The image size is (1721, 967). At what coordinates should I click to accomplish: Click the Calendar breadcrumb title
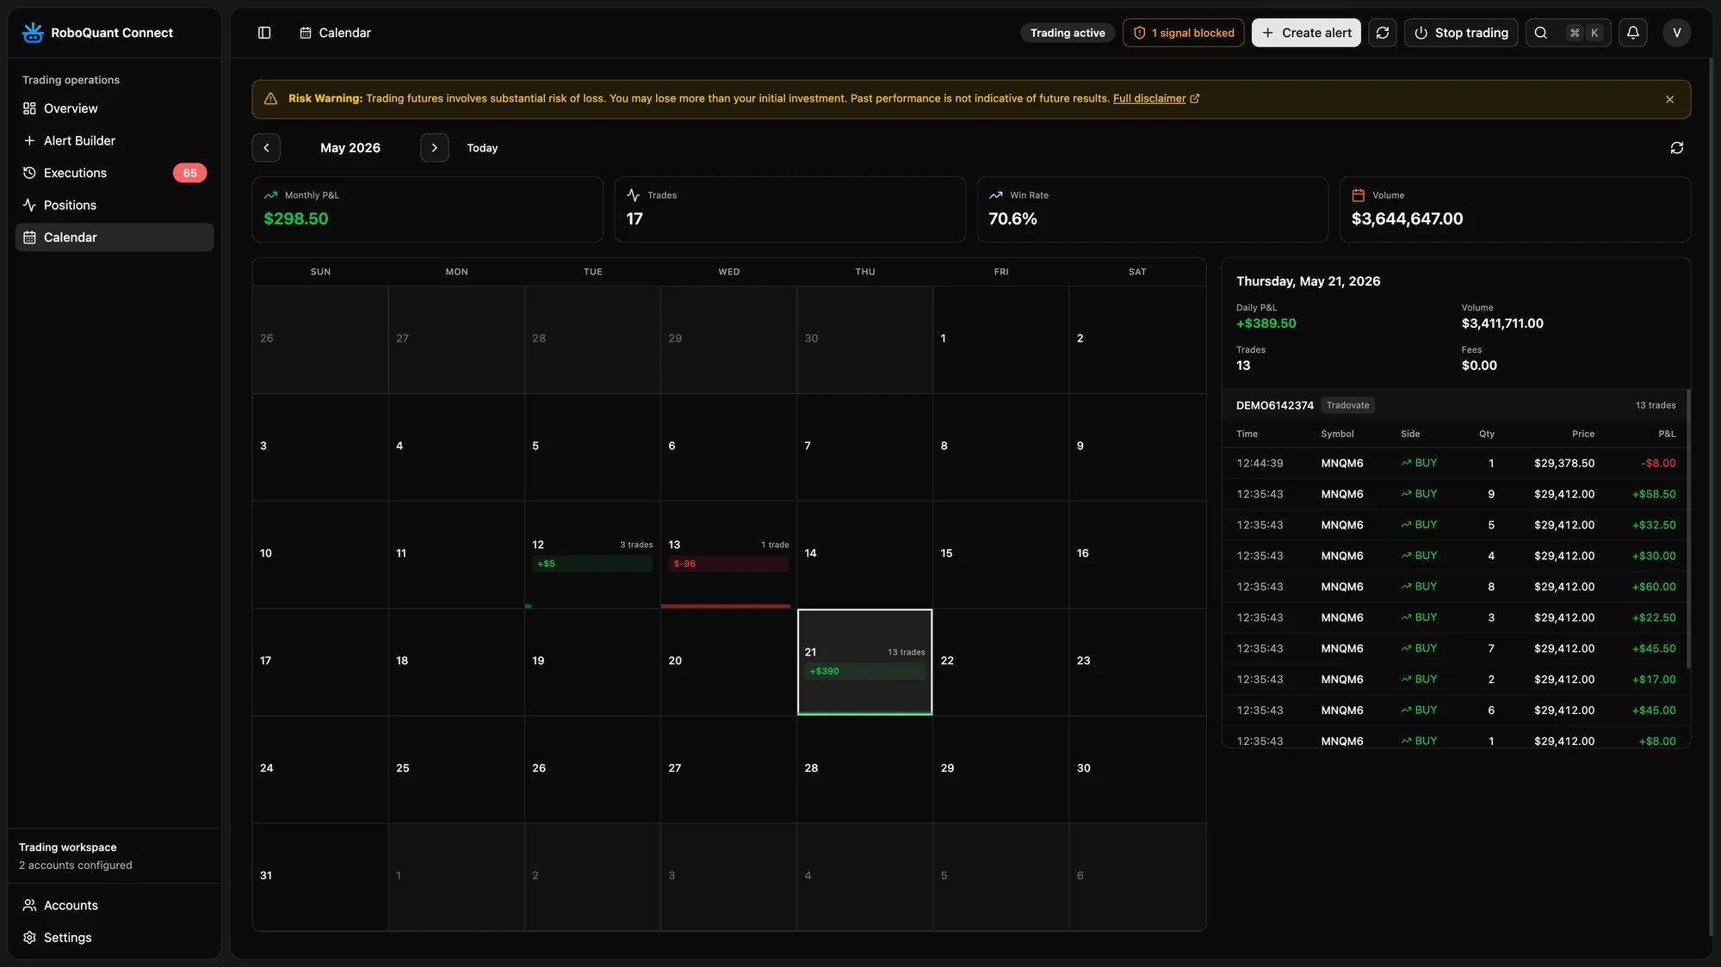click(x=344, y=33)
